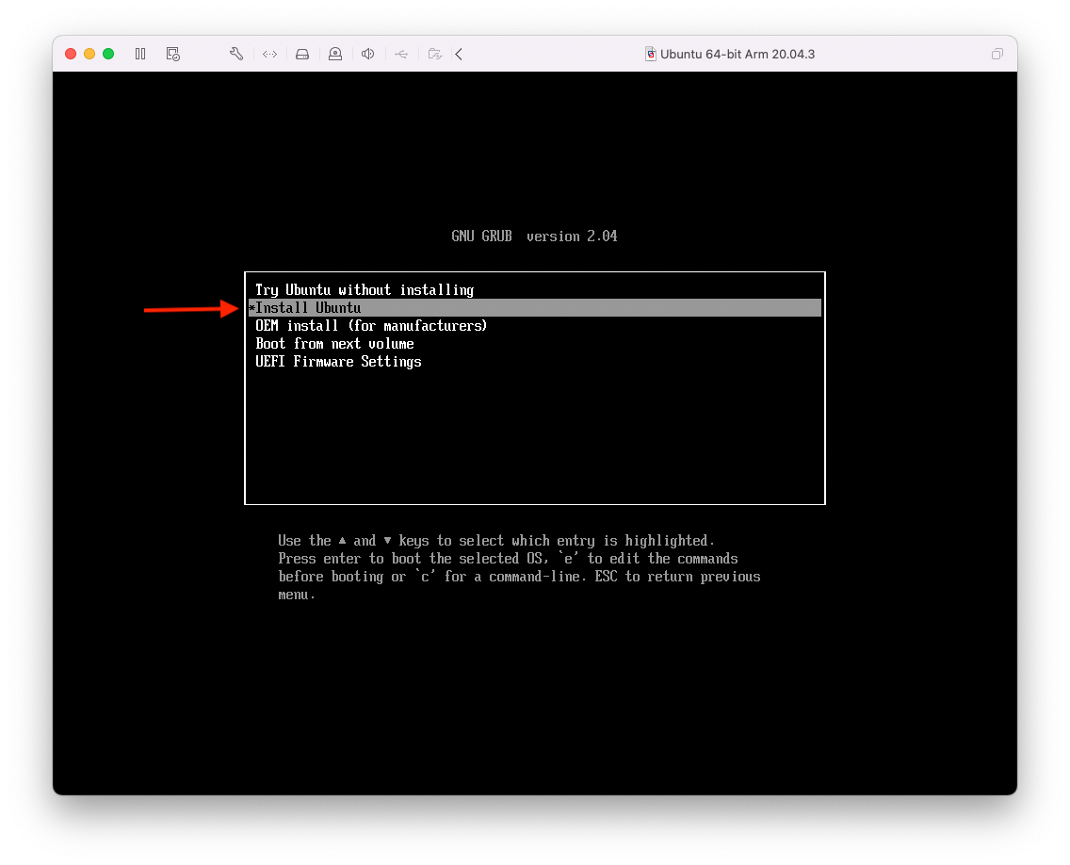The image size is (1070, 865).
Task: Collapse the toolbar with the left chevron
Action: coord(459,54)
